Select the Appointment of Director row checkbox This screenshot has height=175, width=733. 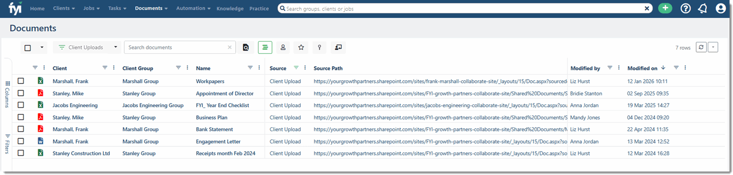click(x=21, y=93)
